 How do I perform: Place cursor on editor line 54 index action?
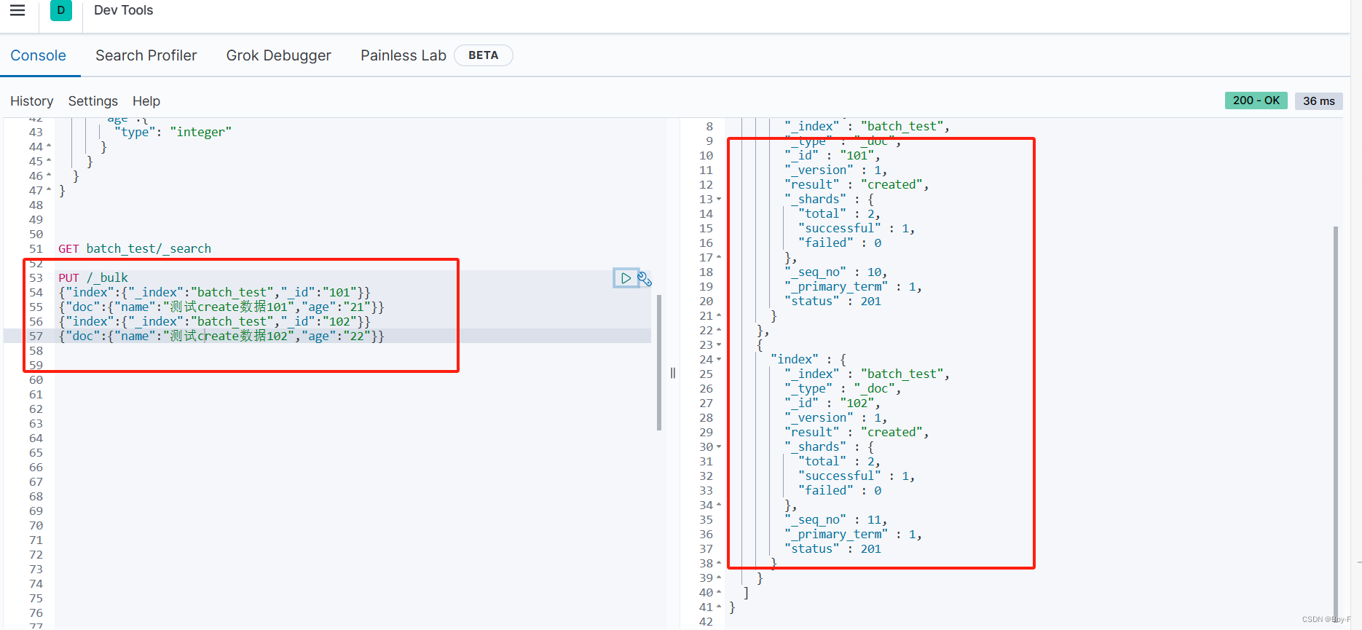tap(214, 292)
